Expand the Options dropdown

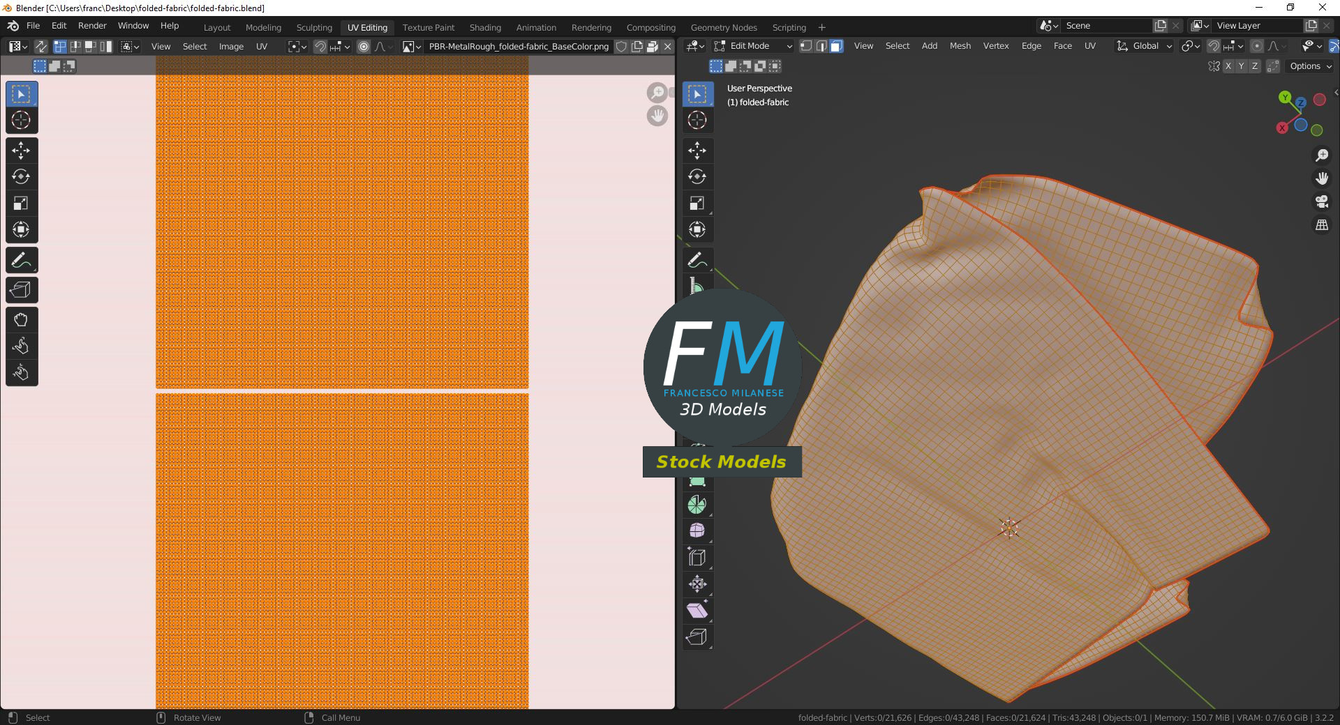(1311, 66)
